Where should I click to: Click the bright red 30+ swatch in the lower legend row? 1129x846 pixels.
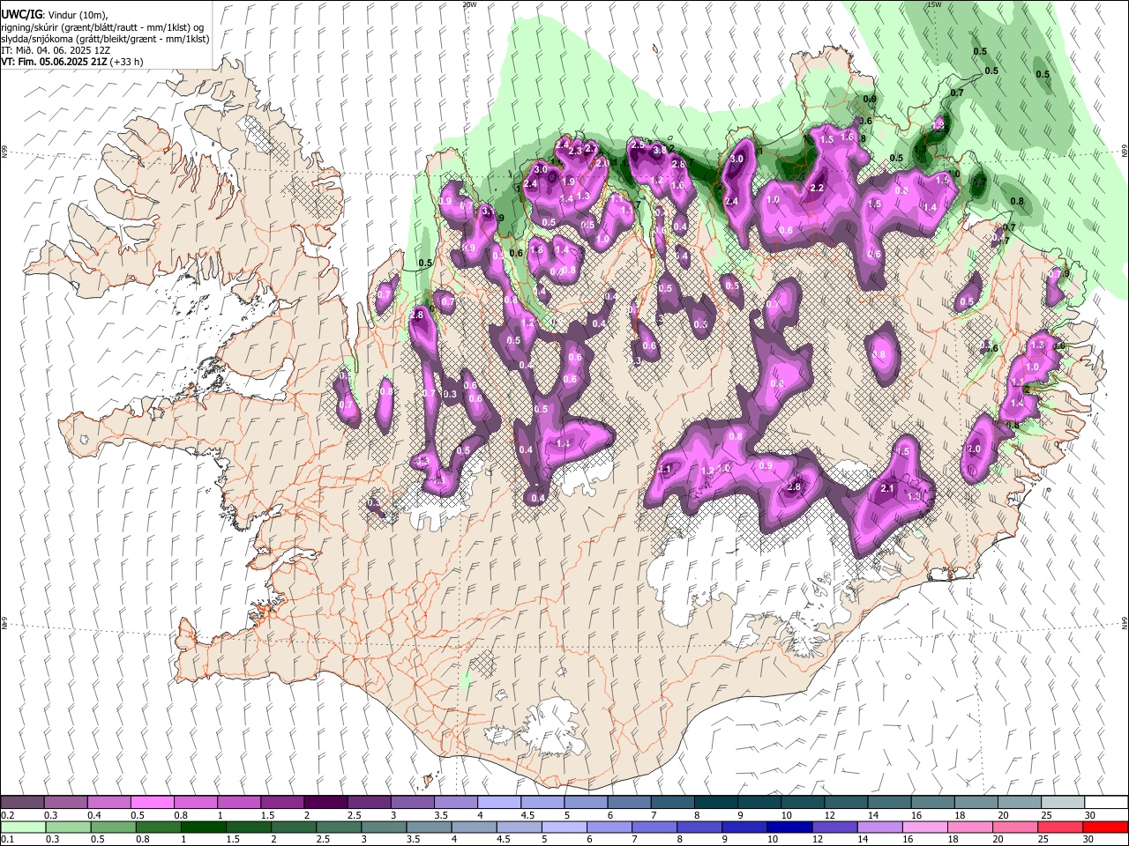point(1105,827)
